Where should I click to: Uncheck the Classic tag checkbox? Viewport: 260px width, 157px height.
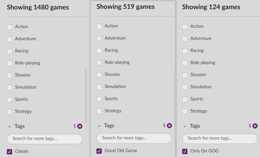pyautogui.click(x=9, y=151)
